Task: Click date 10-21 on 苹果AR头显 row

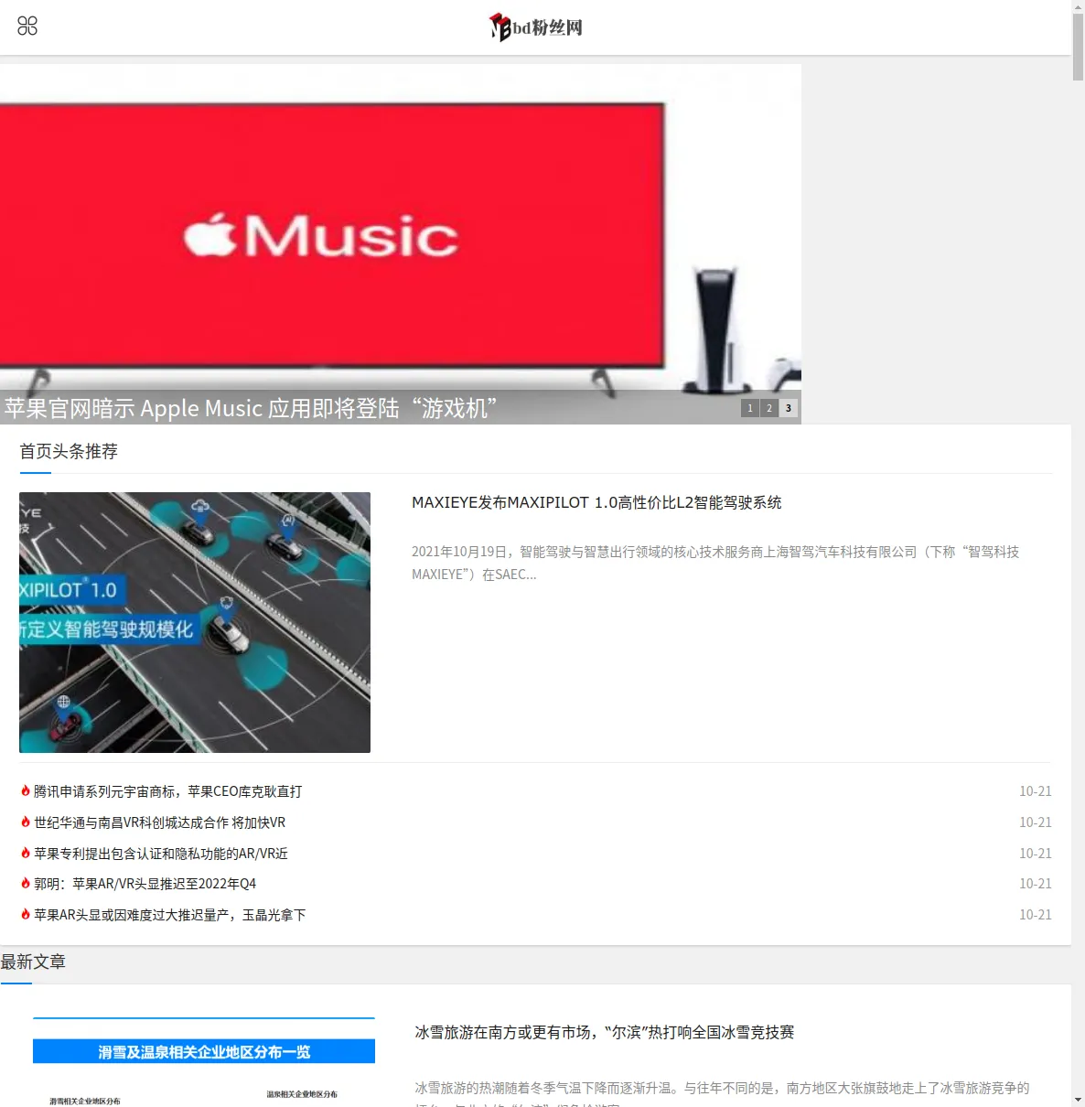Action: click(1036, 915)
